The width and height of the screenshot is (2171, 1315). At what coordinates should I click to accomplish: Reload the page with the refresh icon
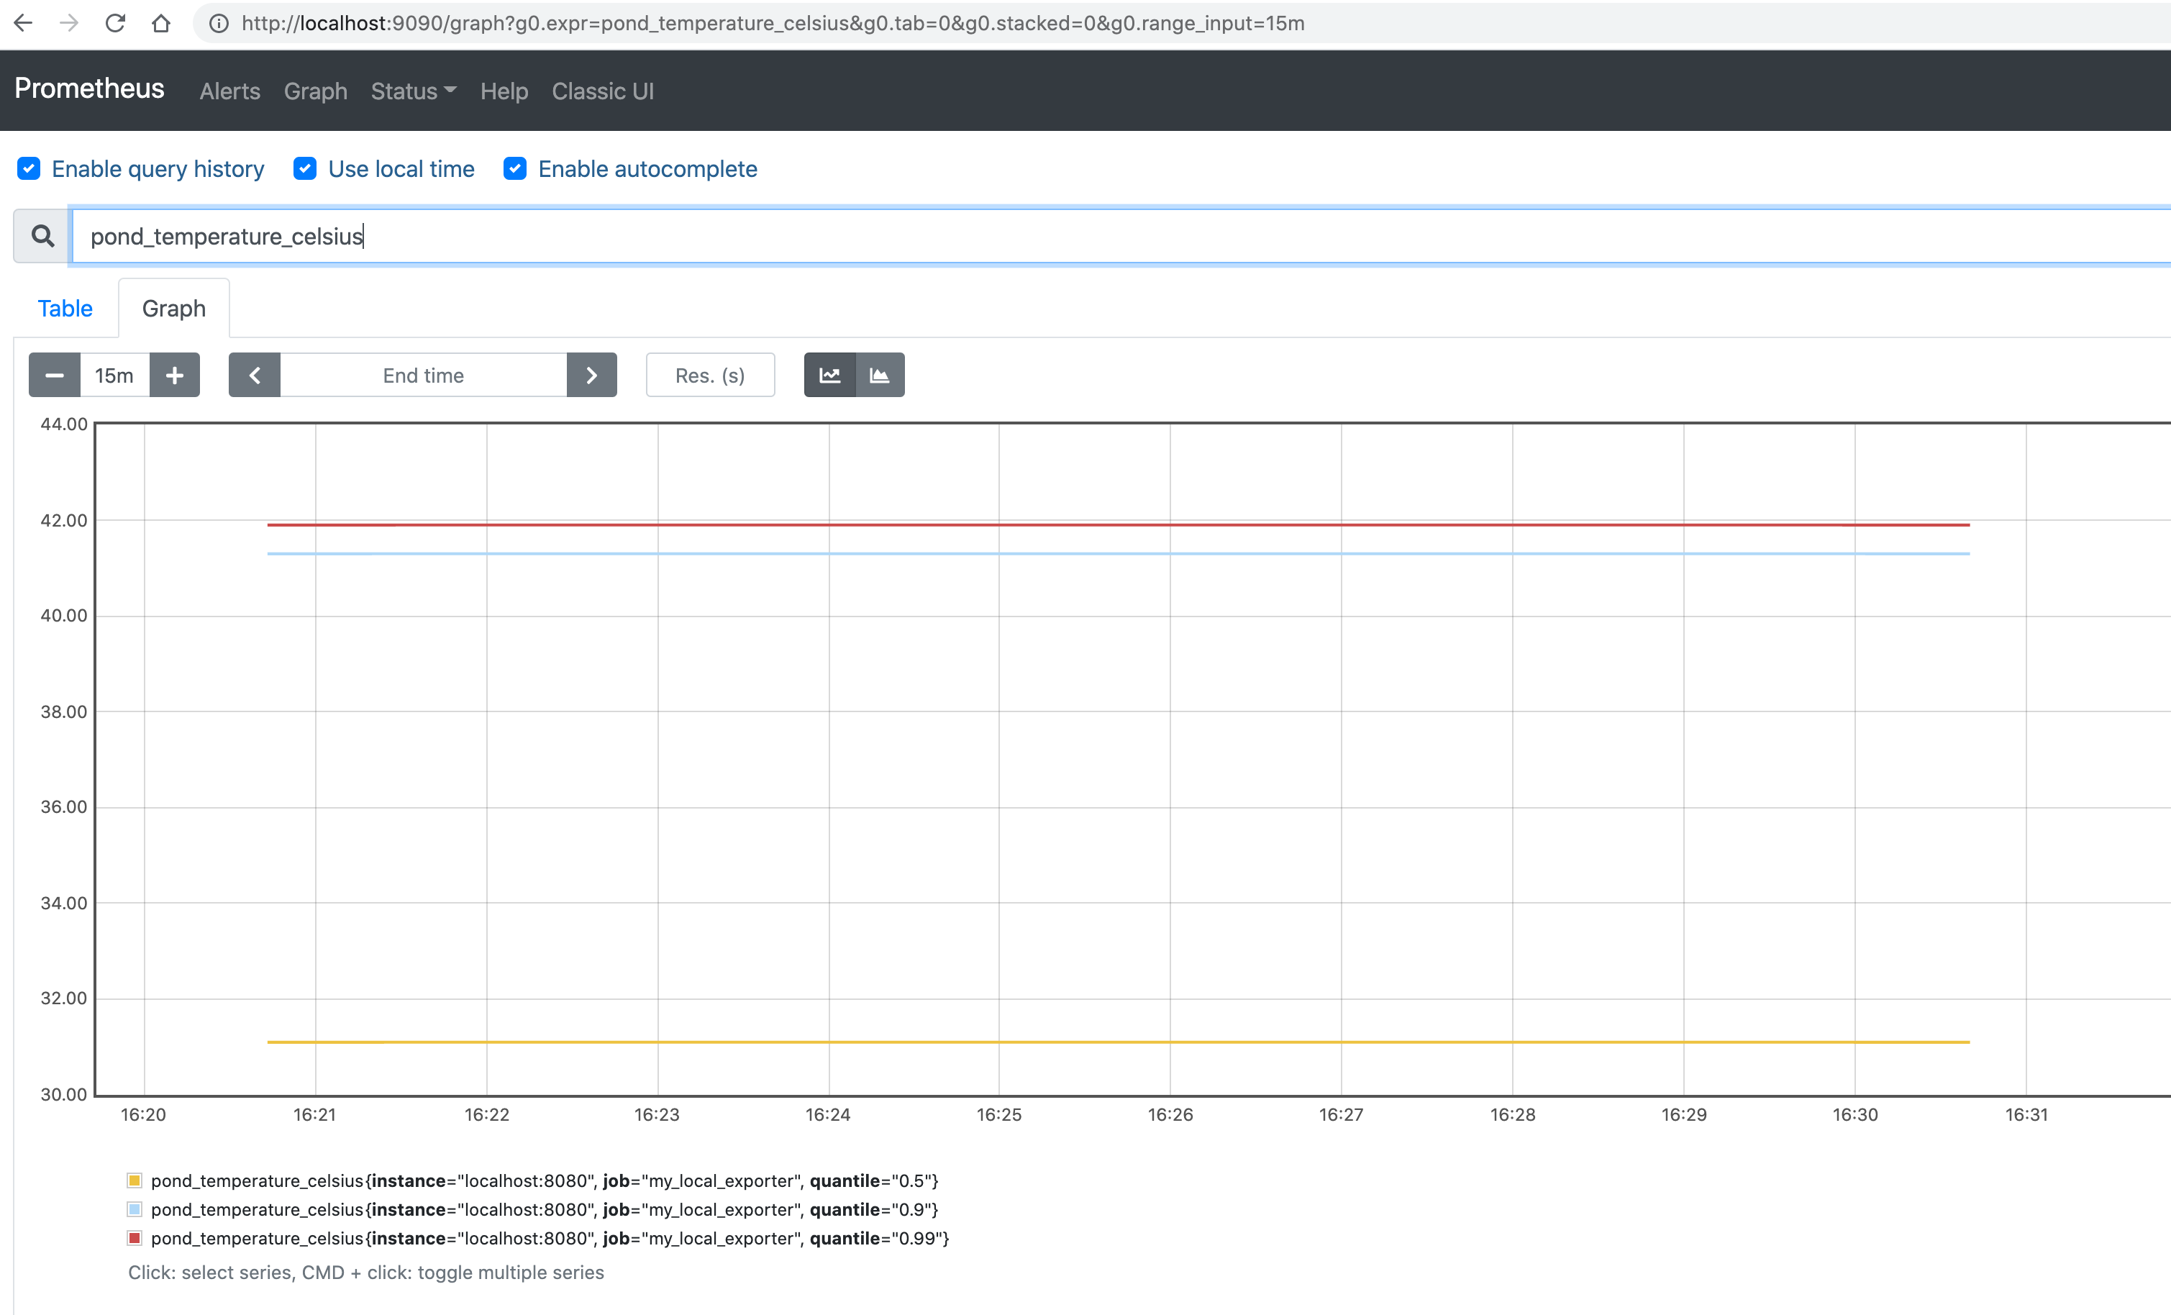tap(114, 23)
